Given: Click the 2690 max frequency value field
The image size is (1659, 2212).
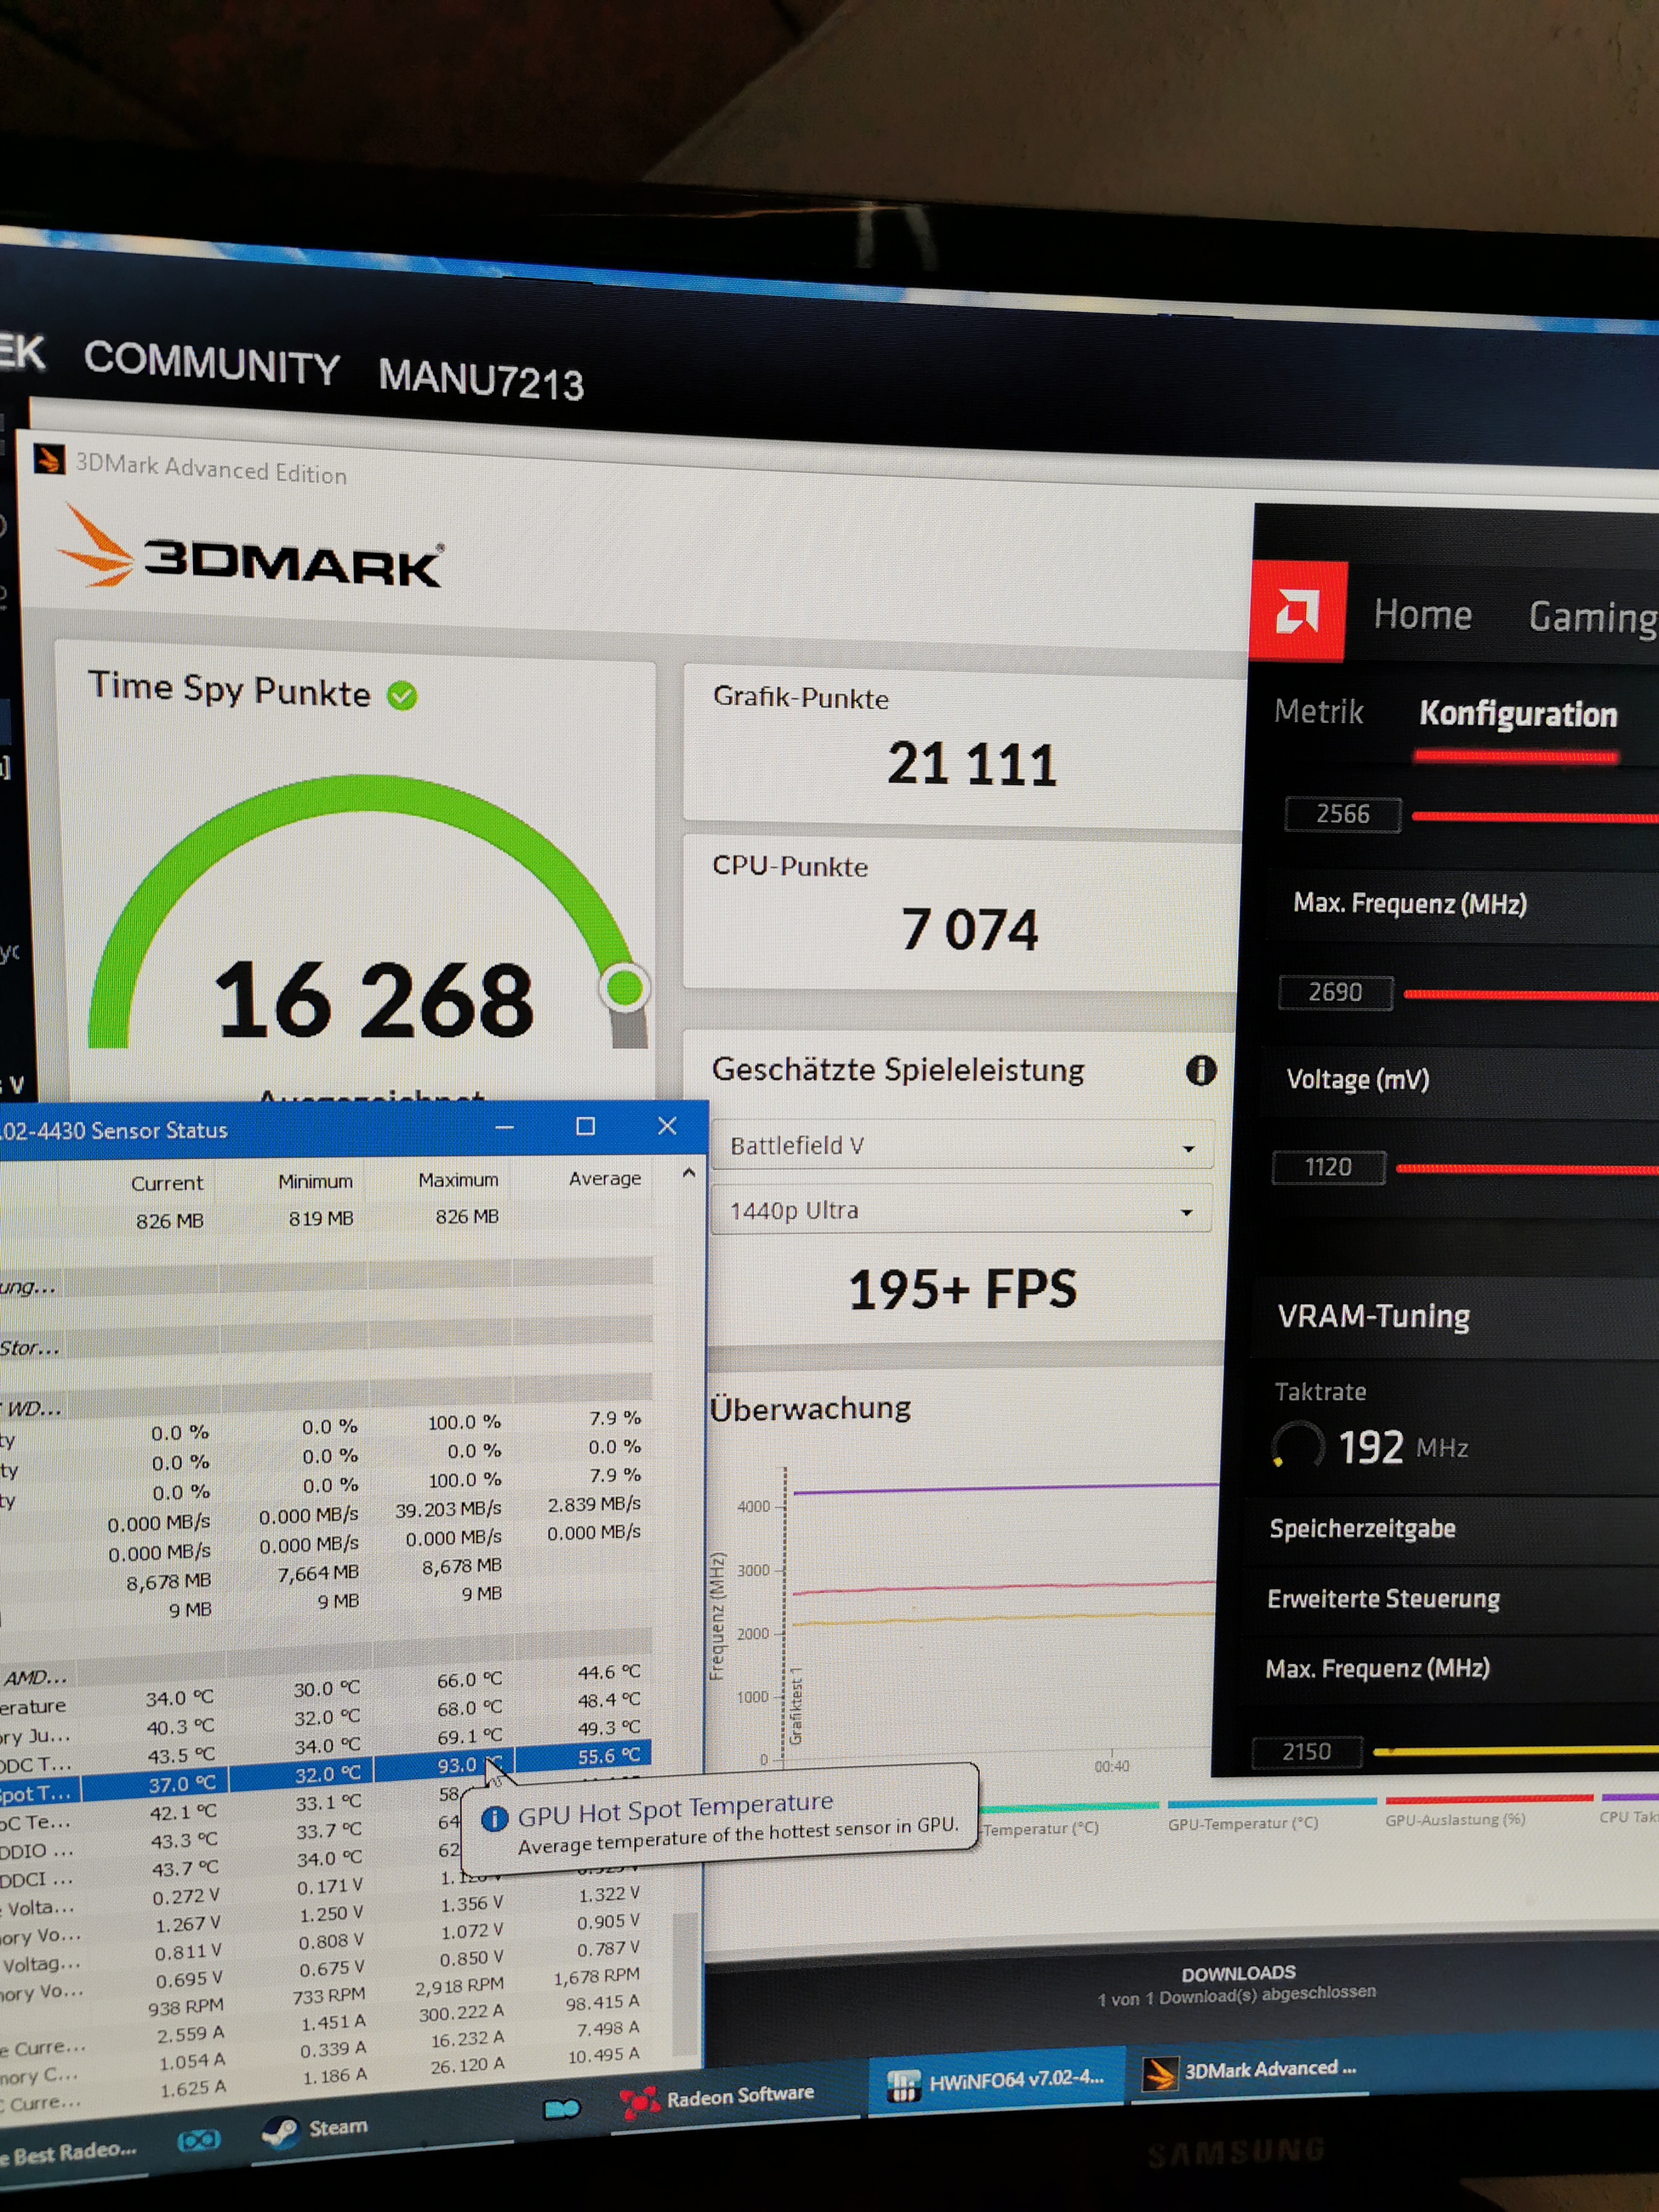Looking at the screenshot, I should click(1335, 992).
